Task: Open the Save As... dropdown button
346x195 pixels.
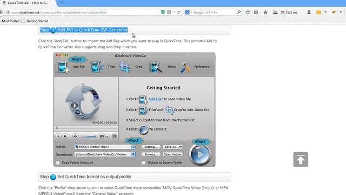Action: click(x=173, y=147)
